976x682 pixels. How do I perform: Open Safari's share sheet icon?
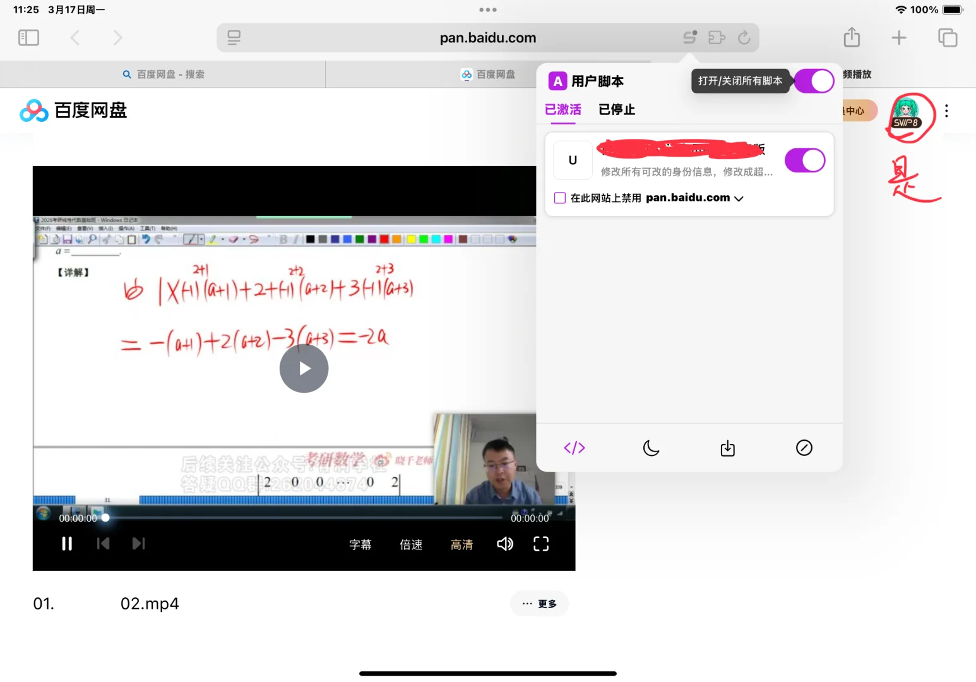click(x=851, y=37)
